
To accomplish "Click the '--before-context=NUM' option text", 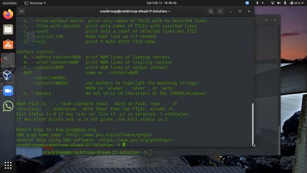I will click(56, 57).
